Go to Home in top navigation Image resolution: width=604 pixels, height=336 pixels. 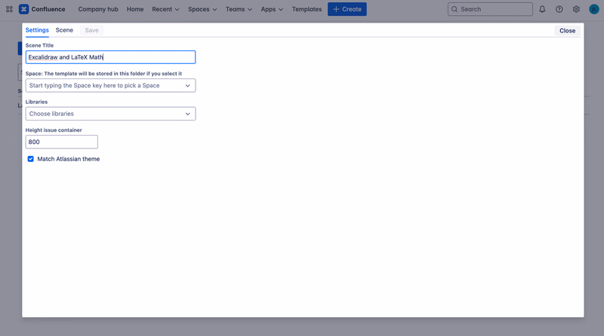click(x=135, y=9)
